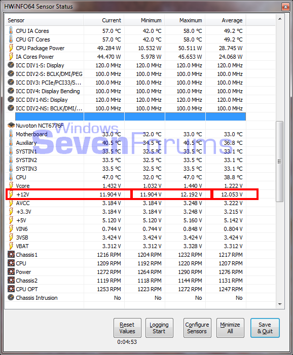Click the Chassis2 fan icon
293x355 pixels.
point(11,280)
